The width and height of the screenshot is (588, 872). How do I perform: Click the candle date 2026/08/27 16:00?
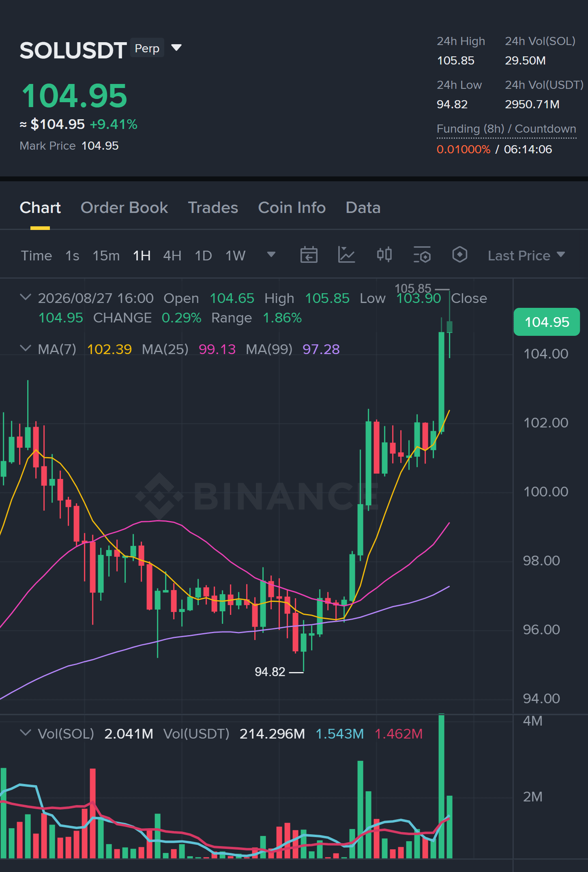point(96,298)
